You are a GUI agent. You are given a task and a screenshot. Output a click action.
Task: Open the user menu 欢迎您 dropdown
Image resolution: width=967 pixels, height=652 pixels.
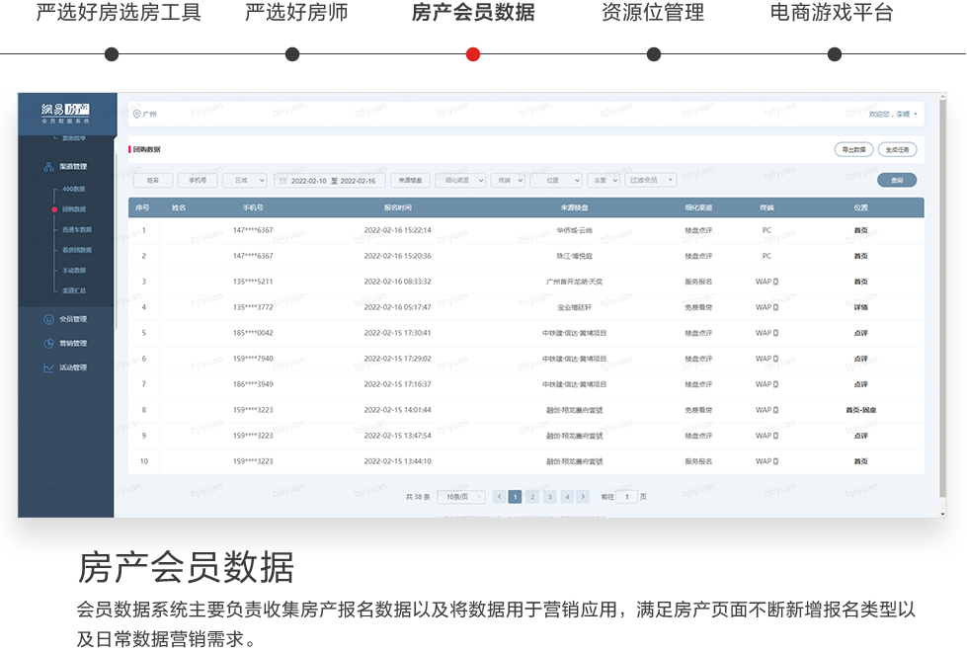(x=893, y=115)
